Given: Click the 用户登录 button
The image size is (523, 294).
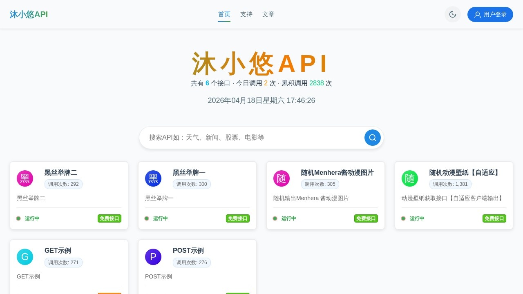Looking at the screenshot, I should click(x=490, y=14).
